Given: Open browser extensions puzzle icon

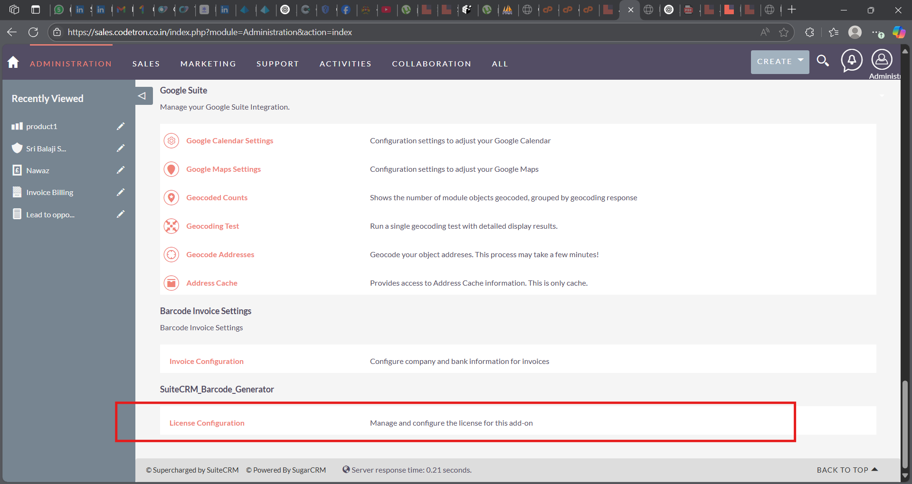Looking at the screenshot, I should click(810, 32).
